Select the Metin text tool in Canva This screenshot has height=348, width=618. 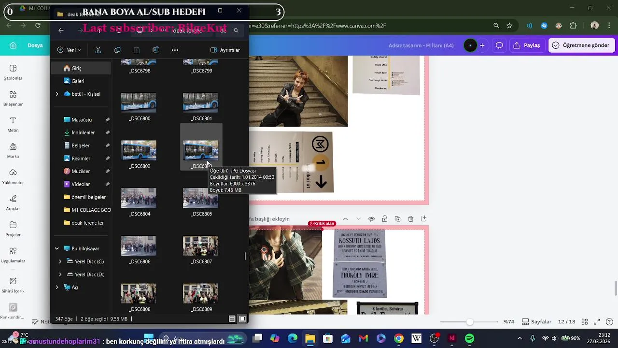(x=13, y=124)
